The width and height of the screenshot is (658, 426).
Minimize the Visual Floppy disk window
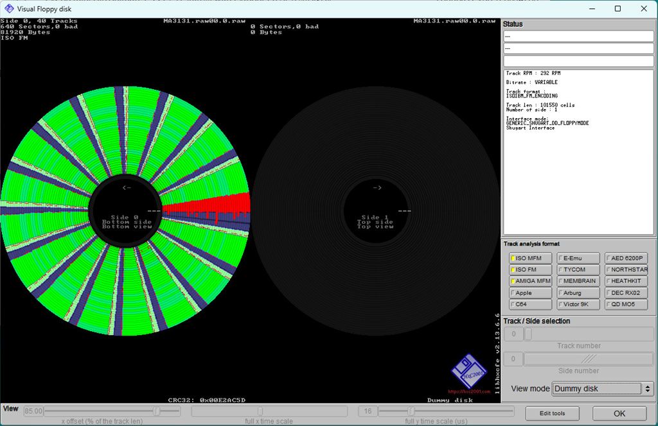[x=592, y=9]
